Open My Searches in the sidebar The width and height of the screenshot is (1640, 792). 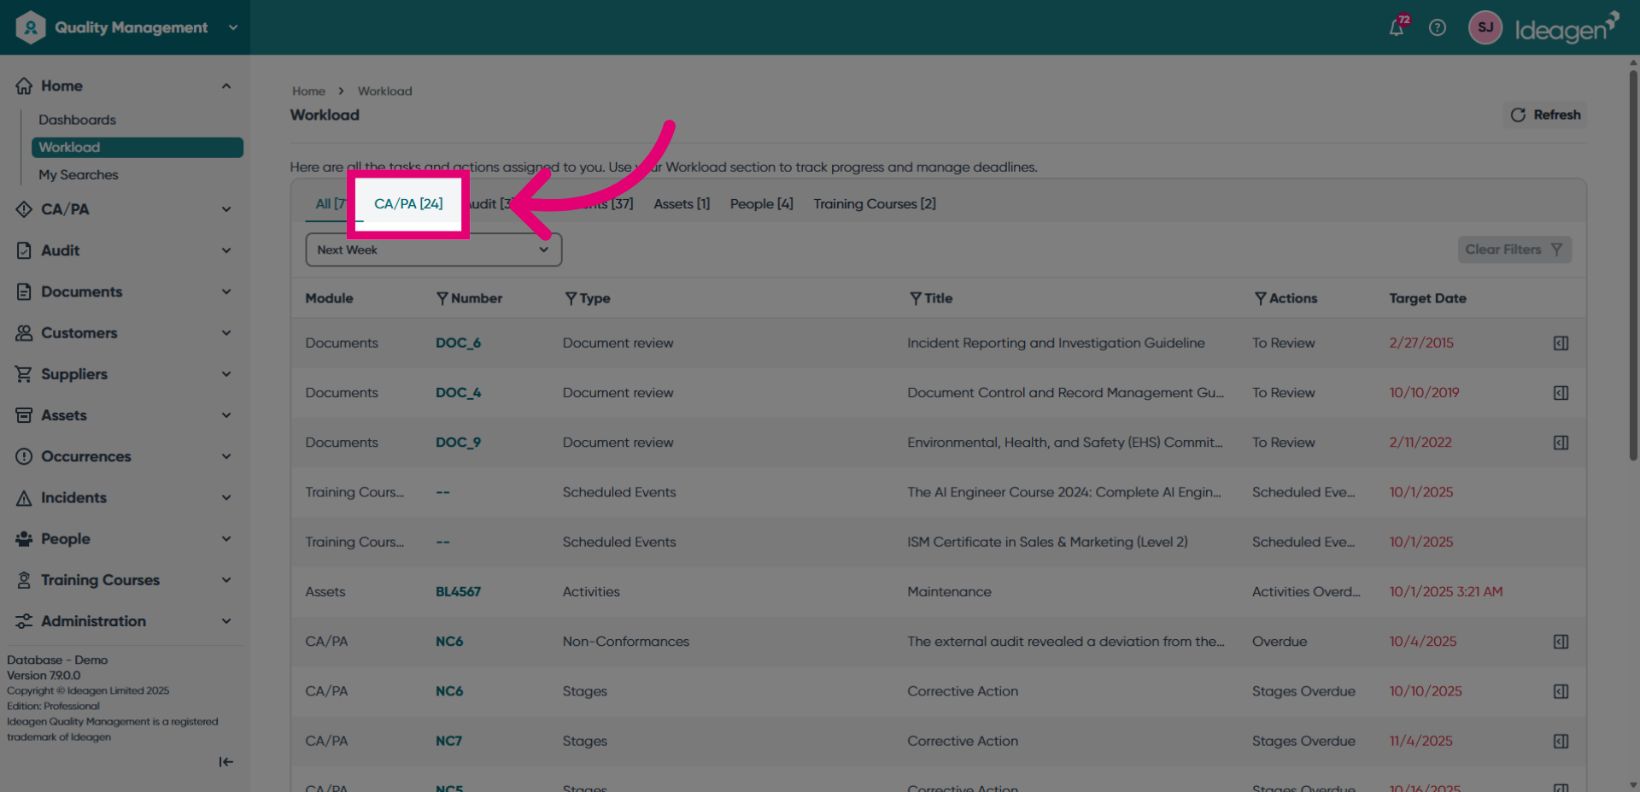79,174
